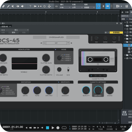Viewport: 132px width, 132px height.
Task: Click the rewind transport button
Action: click(30, 128)
